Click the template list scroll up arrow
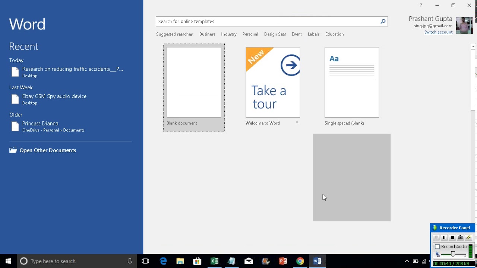Image resolution: width=477 pixels, height=268 pixels. 473,47
